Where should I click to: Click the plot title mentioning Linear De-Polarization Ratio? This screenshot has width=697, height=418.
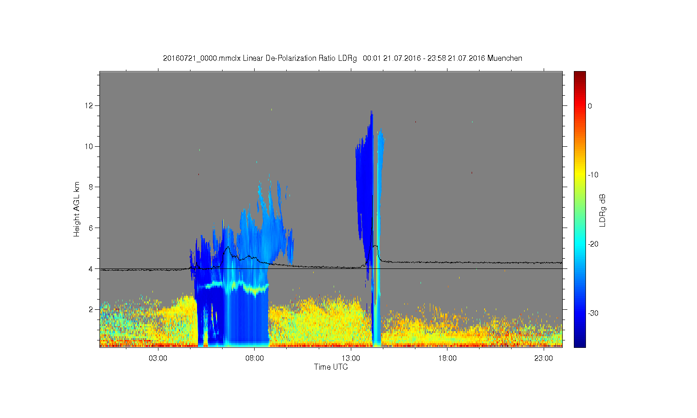342,59
